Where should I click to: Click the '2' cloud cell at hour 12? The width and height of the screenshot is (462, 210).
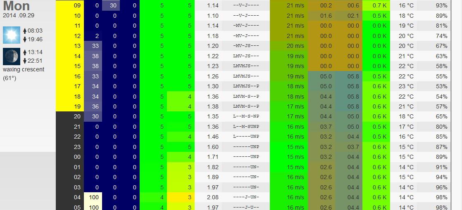coord(93,36)
